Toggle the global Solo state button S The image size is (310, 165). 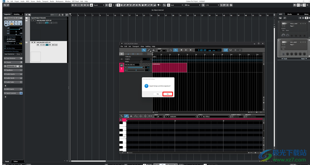coord(76,5)
